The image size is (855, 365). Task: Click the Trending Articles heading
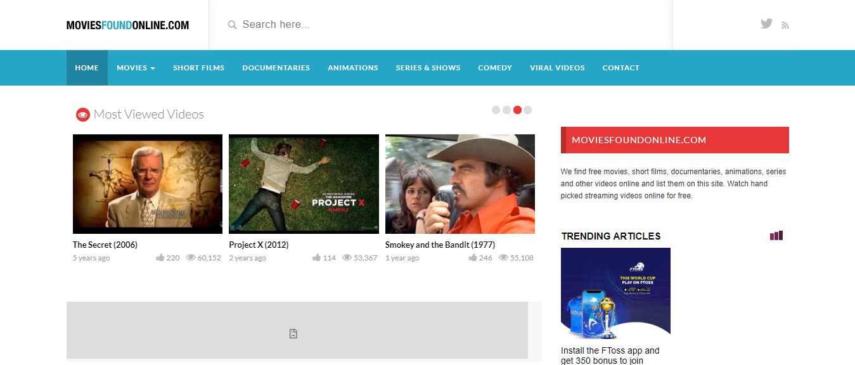point(611,236)
